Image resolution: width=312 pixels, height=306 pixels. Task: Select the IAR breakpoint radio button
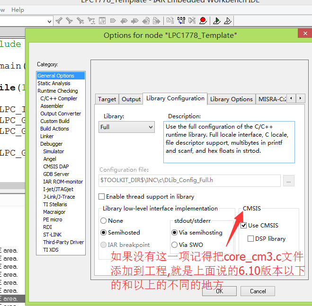[104, 245]
